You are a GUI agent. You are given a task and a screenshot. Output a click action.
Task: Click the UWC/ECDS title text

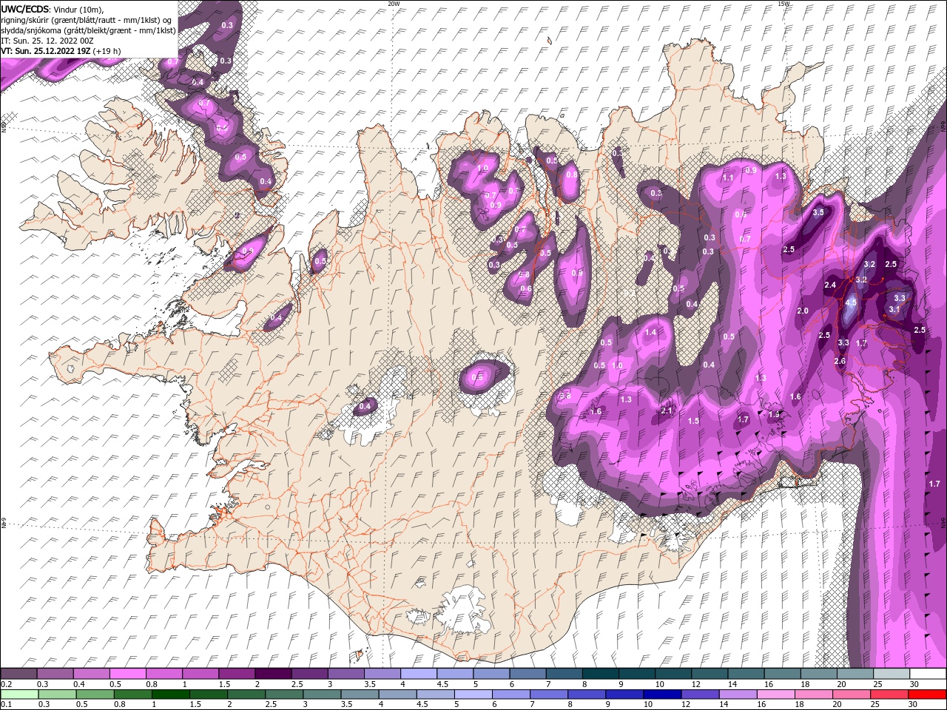pyautogui.click(x=25, y=9)
